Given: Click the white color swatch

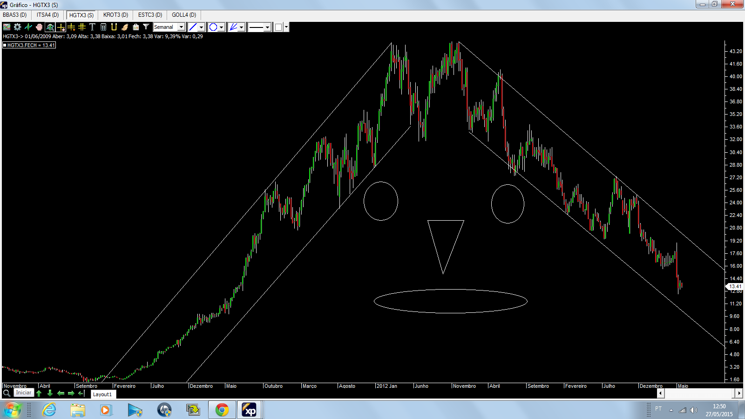Looking at the screenshot, I should (278, 27).
